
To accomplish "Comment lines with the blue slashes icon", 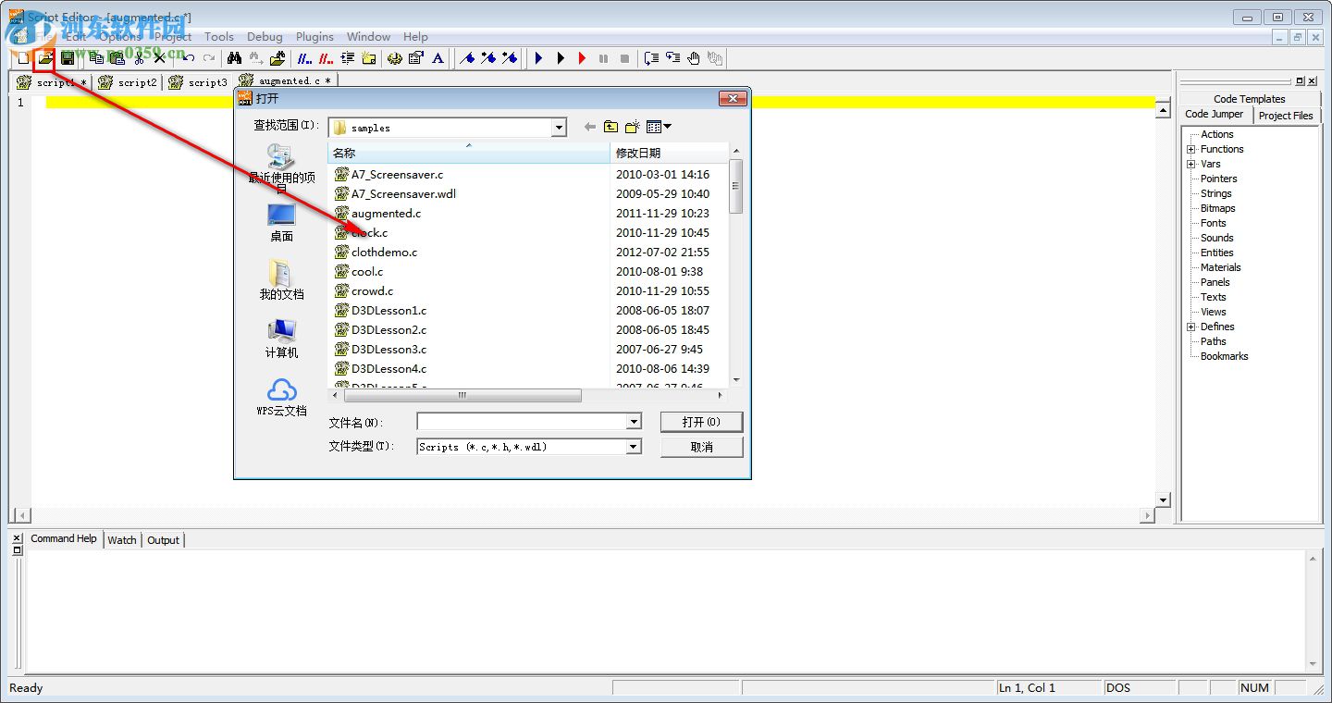I will [304, 58].
